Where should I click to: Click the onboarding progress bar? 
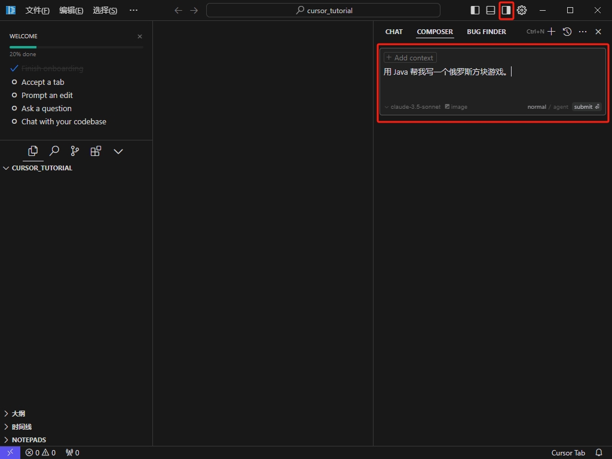pos(76,47)
